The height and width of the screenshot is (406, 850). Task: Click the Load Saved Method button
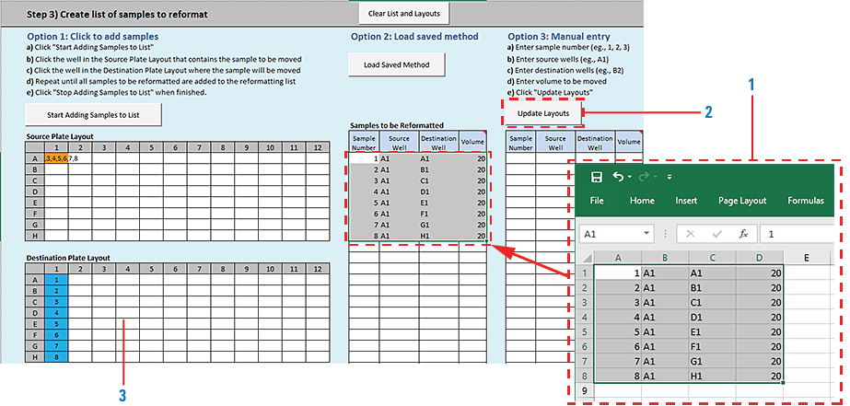(x=397, y=64)
